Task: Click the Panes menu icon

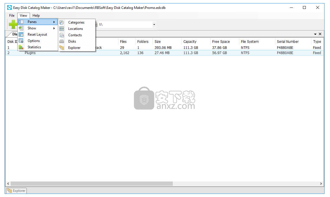Action: pyautogui.click(x=21, y=22)
